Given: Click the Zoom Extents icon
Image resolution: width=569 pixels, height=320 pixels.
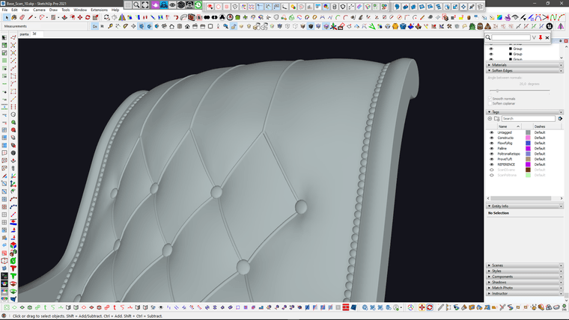Looking at the screenshot, I should point(145,4).
